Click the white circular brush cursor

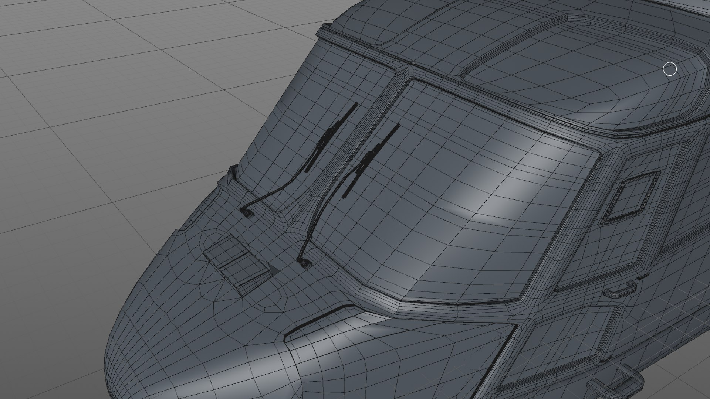670,69
